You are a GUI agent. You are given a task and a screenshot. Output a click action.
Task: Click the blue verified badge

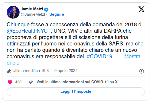click(46, 10)
